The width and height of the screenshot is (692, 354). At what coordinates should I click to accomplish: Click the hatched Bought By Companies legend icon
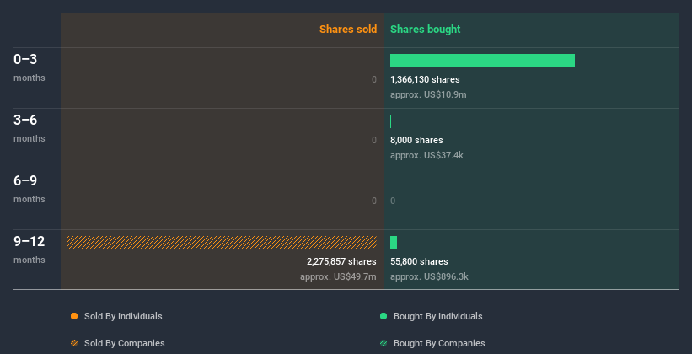click(384, 343)
